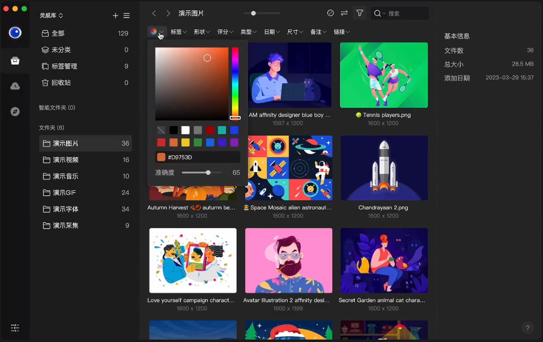Open preferences via the sliders icon at bottom left
Viewport: 543px width, 342px height.
pos(15,328)
